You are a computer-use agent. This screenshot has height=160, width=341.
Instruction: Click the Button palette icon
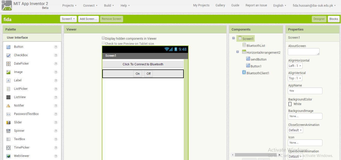(8, 47)
